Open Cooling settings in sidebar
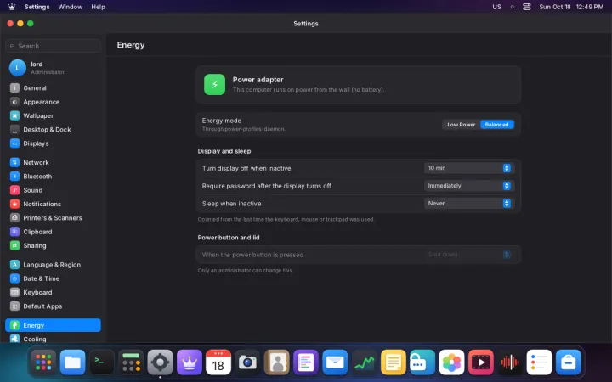Viewport: 612px width, 382px height. tap(53, 339)
